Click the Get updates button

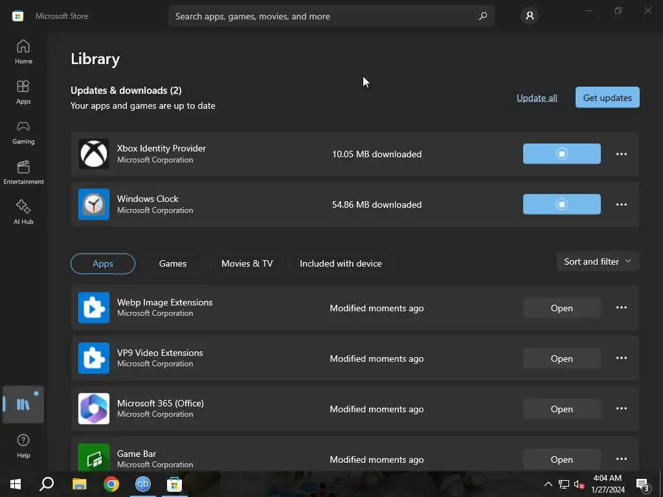tap(607, 98)
